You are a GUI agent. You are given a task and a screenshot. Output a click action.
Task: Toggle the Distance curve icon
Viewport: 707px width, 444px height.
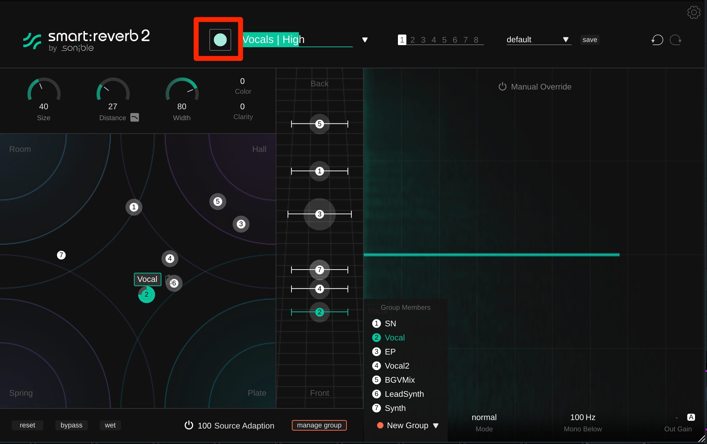[x=135, y=117]
